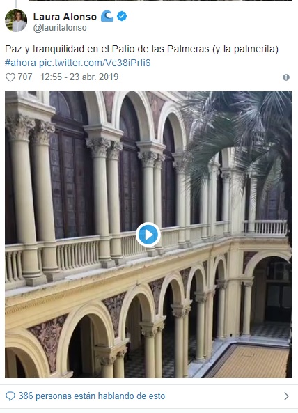Click the tweet text about Paz y tranquilidad

click(x=141, y=49)
